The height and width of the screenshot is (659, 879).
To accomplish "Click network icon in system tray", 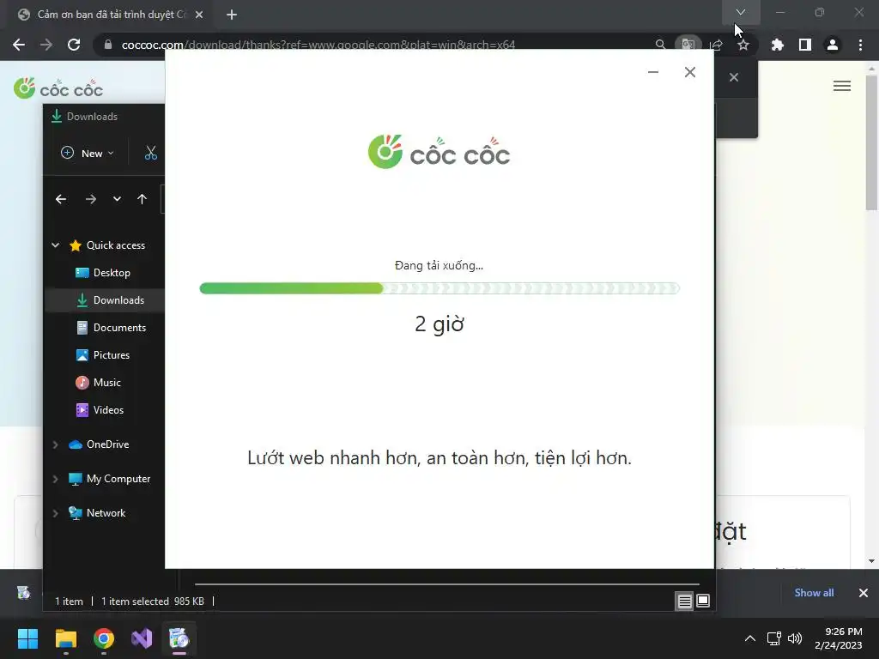I will (x=773, y=638).
